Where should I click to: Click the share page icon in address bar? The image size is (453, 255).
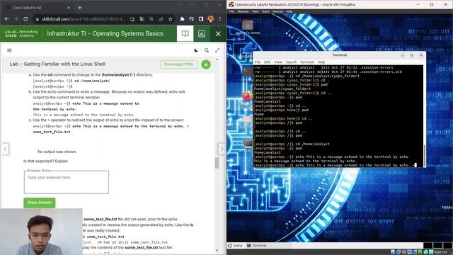[x=161, y=19]
